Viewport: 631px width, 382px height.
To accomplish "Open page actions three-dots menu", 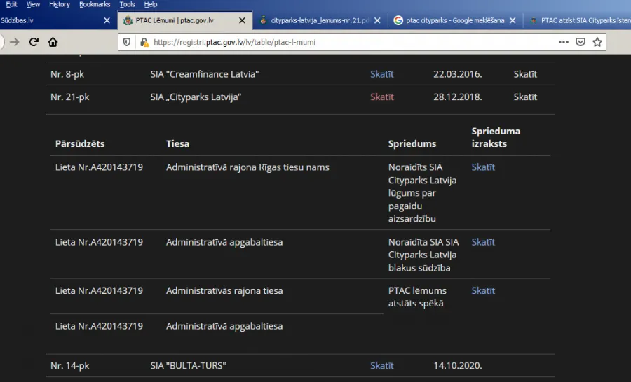I will tap(564, 42).
